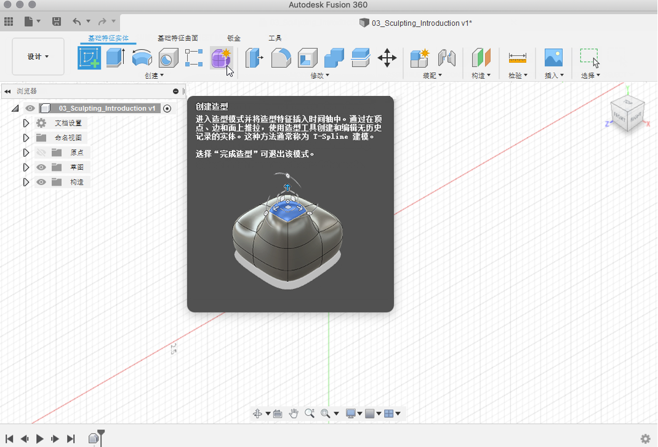This screenshot has width=658, height=447.
Task: Show the hidden 原点 folder
Action: [41, 152]
